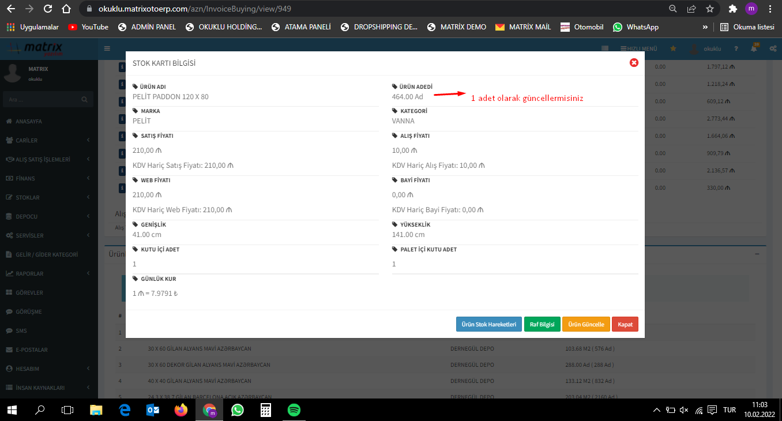Open Chrome extensions puzzle icon
The image size is (782, 421).
[732, 9]
